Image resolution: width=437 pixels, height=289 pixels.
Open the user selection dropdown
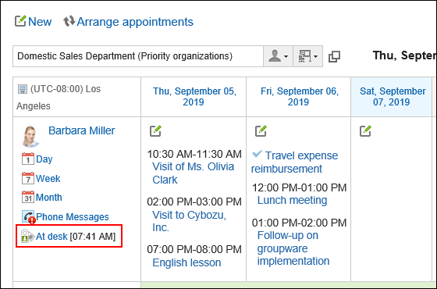[x=278, y=56]
